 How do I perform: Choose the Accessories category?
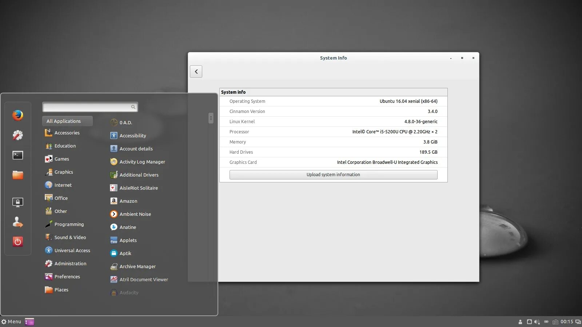click(62, 133)
